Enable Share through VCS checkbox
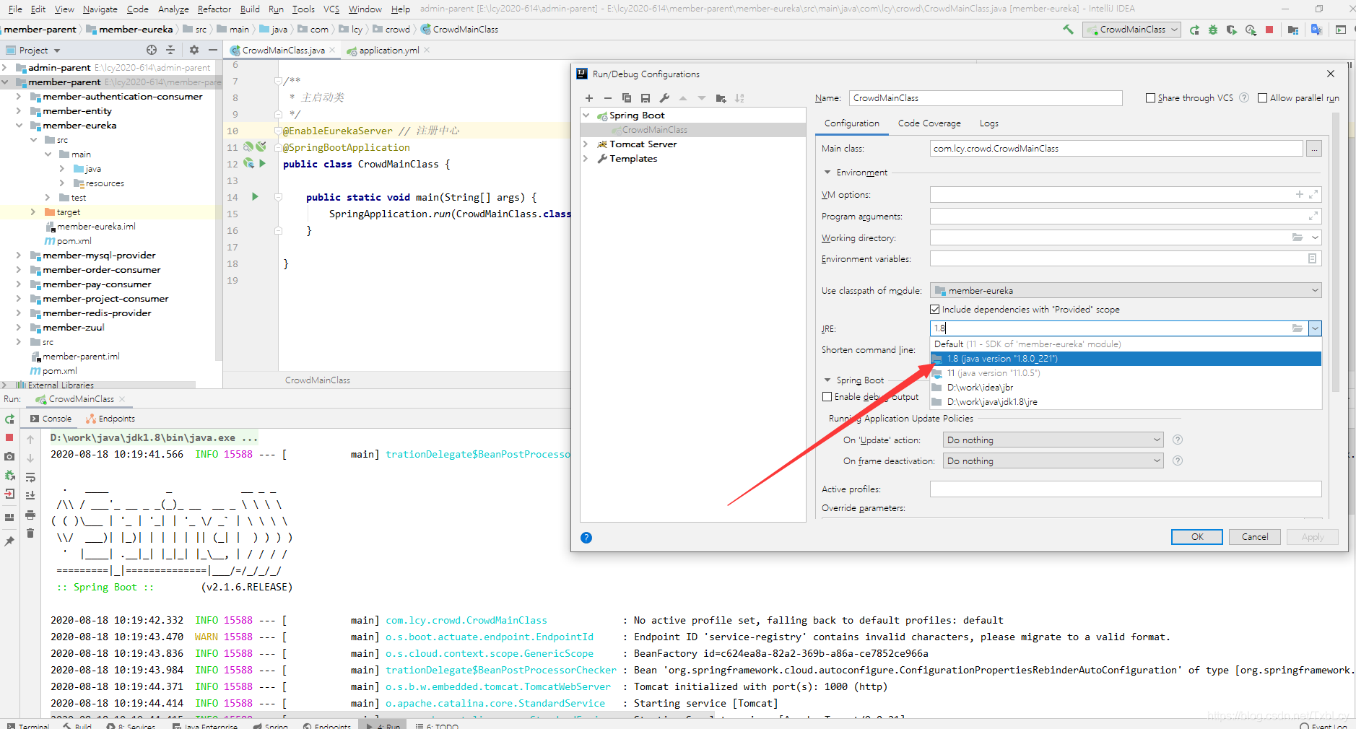The image size is (1356, 729). [x=1150, y=98]
